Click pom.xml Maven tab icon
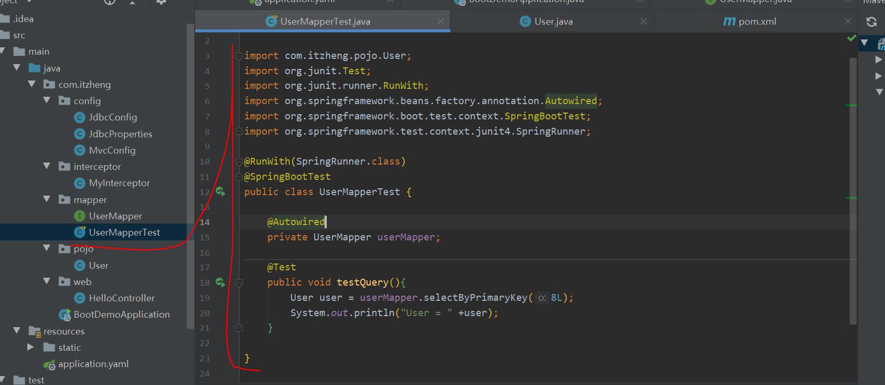Viewport: 885px width, 385px height. [x=729, y=21]
